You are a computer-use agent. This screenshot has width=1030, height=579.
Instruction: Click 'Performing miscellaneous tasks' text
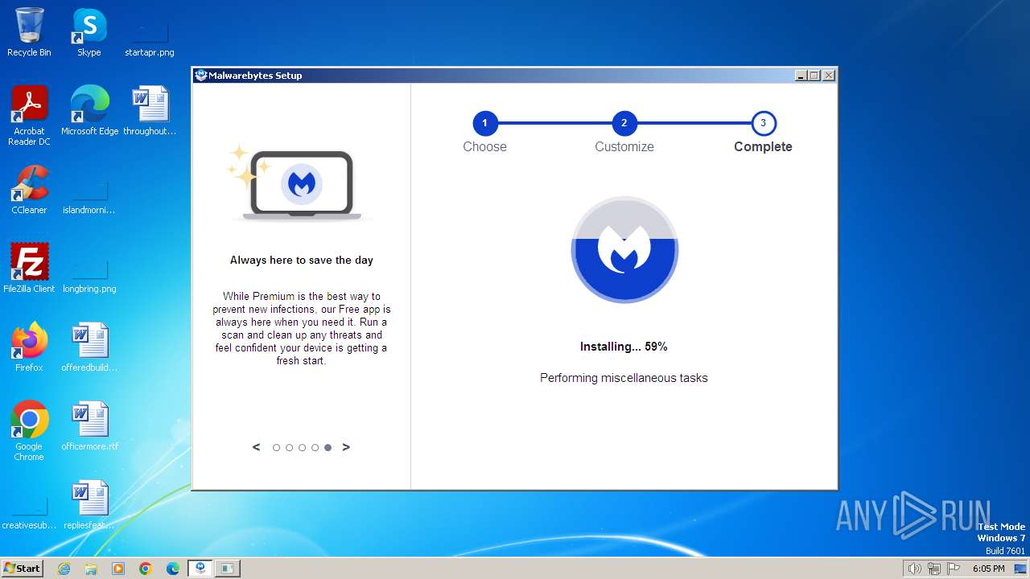[624, 378]
